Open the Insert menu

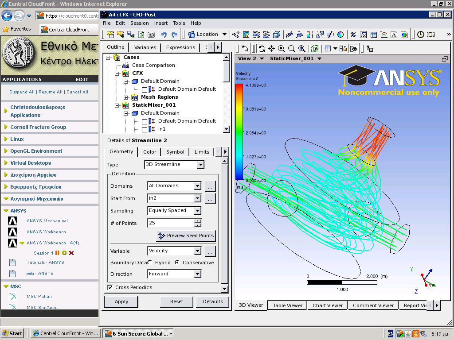point(160,23)
